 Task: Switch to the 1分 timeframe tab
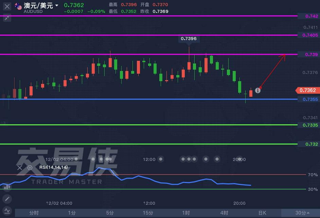(x=72, y=213)
